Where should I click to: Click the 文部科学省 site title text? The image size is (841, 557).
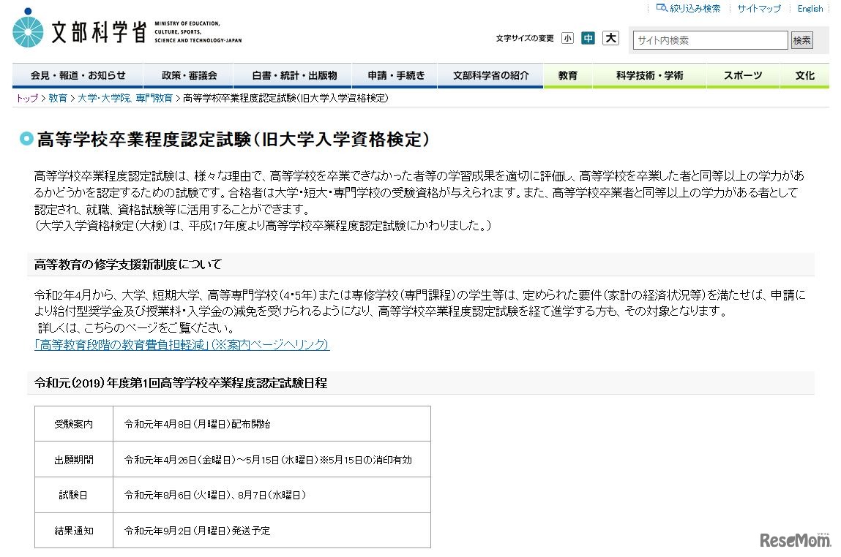[100, 32]
